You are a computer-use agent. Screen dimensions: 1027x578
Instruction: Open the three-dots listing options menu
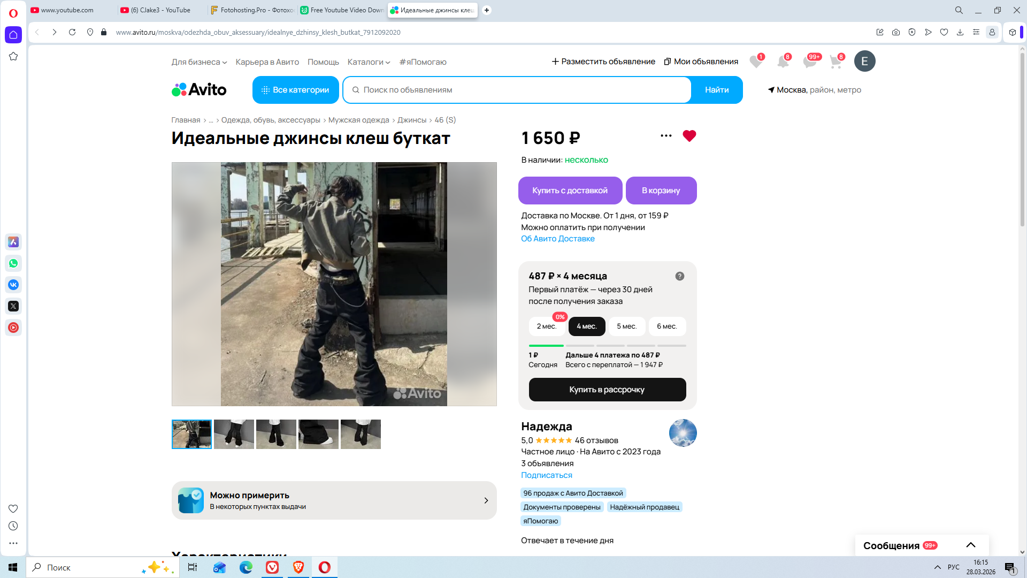(x=666, y=136)
